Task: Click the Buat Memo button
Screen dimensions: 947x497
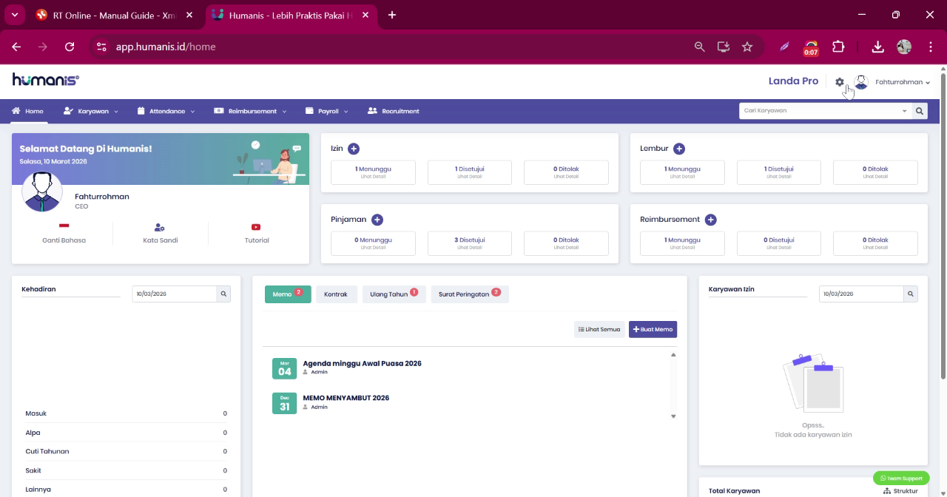Action: [x=653, y=329]
